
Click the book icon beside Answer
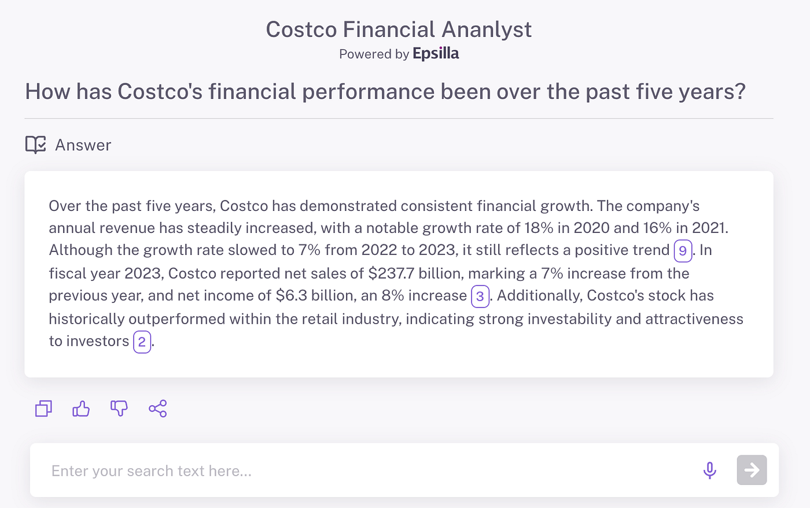pos(35,144)
